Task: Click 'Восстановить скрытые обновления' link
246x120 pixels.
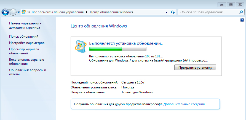Action: pyautogui.click(x=26, y=62)
